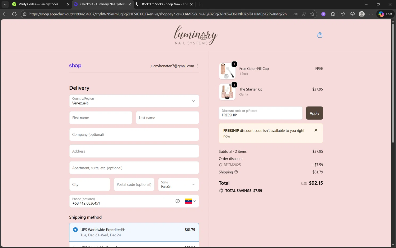Click the Apply discount button

pyautogui.click(x=314, y=113)
